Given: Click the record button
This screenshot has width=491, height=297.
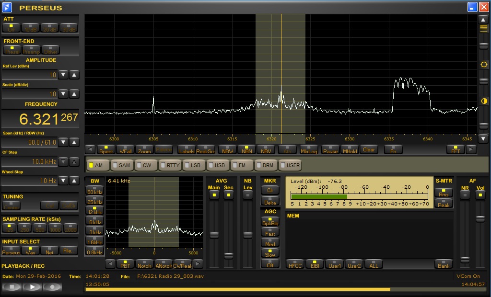Looking at the screenshot, I should coord(52,286).
